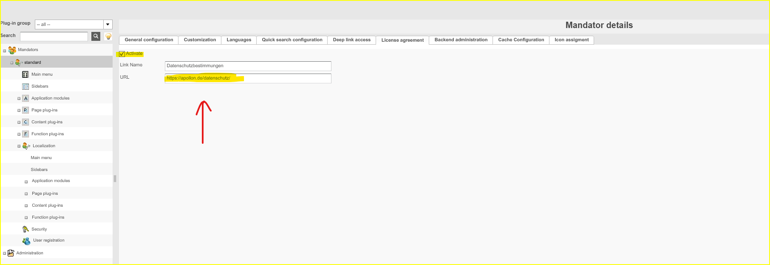Open the Customization tab

200,40
